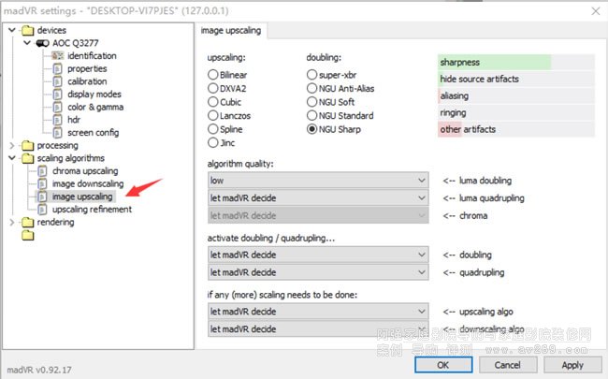
Task: Click the upscaling refinement page icon
Action: (43, 210)
